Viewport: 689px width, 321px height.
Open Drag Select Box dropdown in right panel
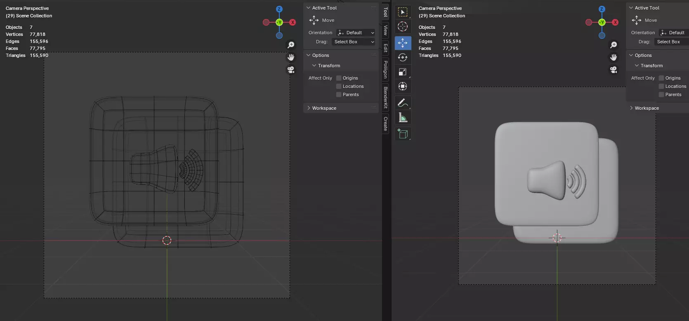(x=671, y=42)
